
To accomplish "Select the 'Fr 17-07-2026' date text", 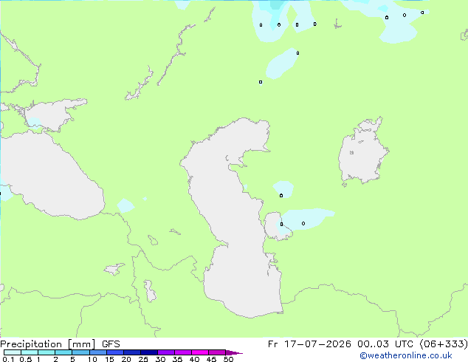I will point(309,344).
